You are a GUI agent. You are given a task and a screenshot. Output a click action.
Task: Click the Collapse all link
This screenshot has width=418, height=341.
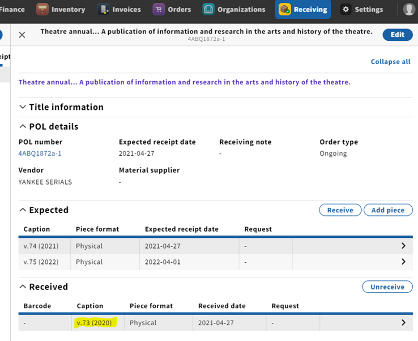pyautogui.click(x=391, y=62)
